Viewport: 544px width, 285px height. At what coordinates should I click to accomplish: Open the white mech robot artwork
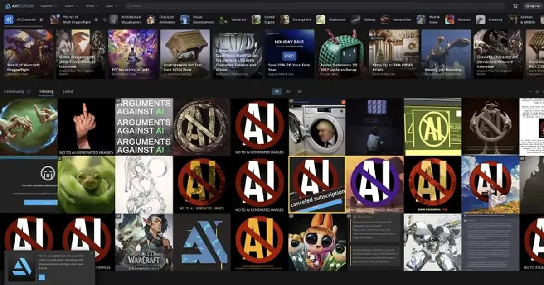coord(432,242)
